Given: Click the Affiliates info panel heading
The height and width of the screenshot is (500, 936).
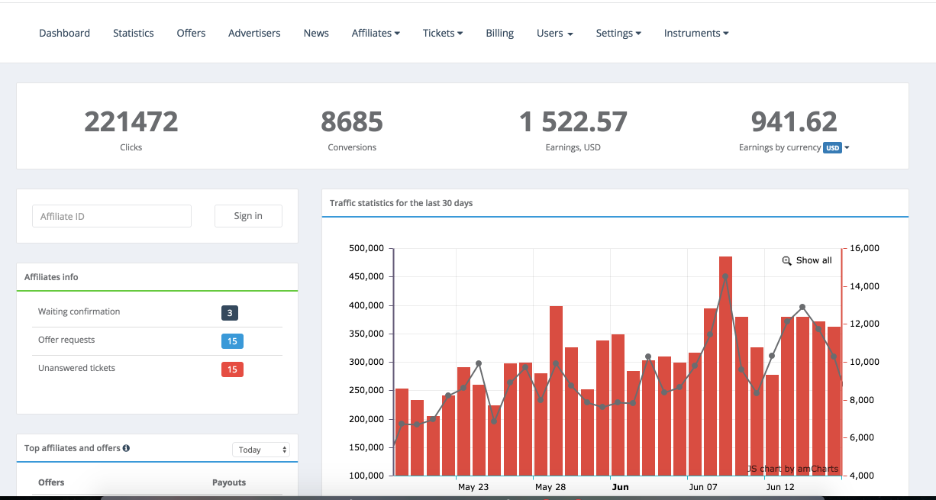Looking at the screenshot, I should (x=51, y=277).
